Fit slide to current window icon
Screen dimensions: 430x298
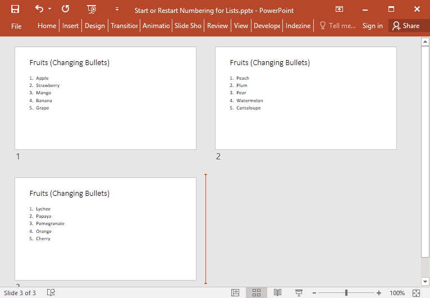416,293
